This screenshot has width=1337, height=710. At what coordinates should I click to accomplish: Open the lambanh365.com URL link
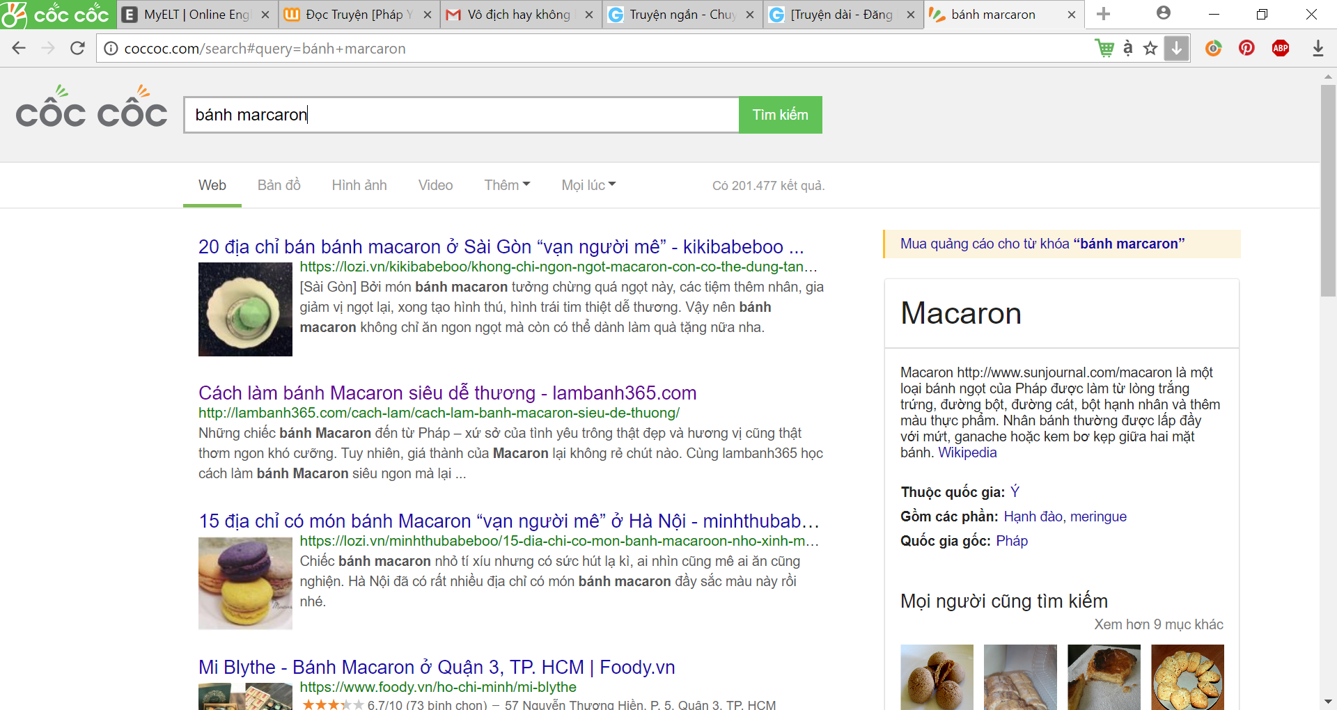pyautogui.click(x=439, y=413)
